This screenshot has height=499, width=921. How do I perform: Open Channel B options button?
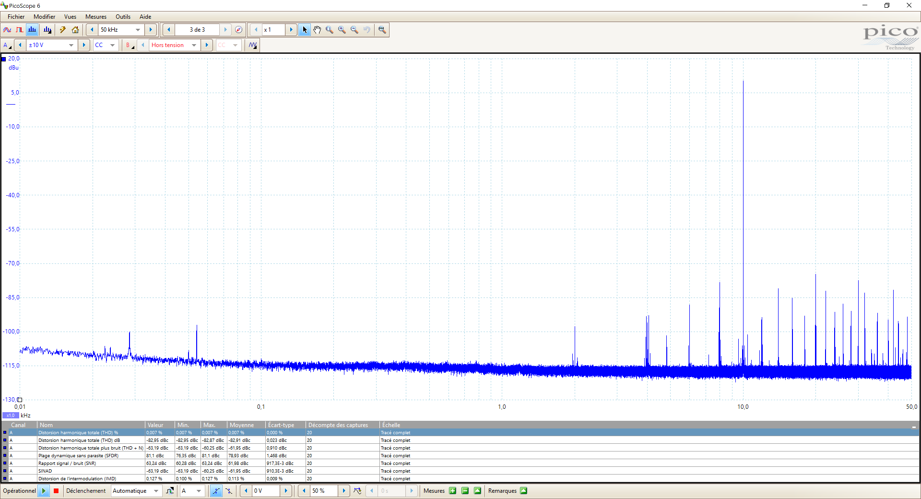point(130,45)
